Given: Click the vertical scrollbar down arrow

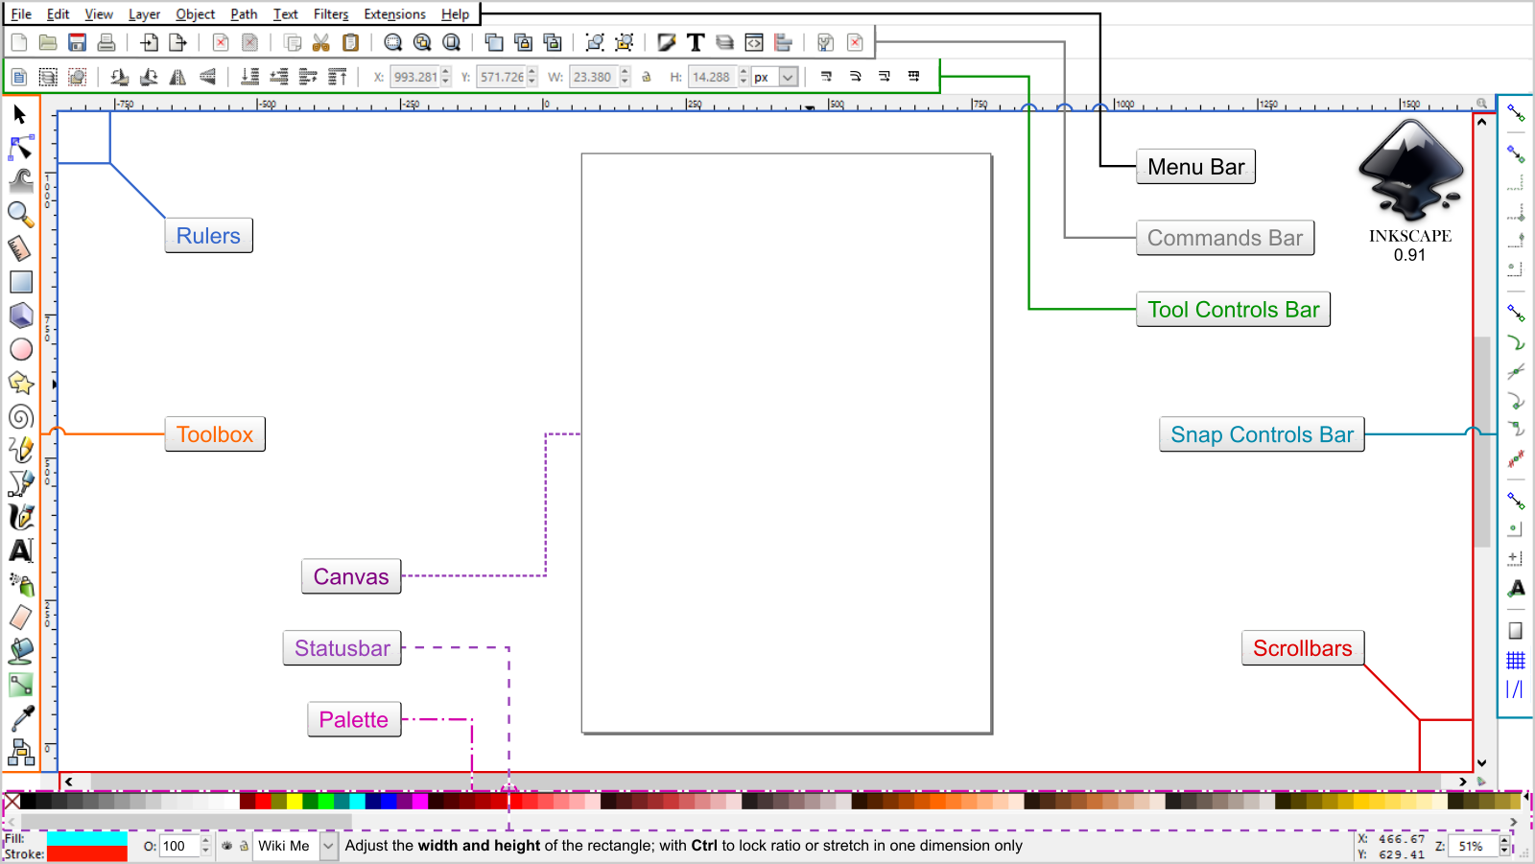Looking at the screenshot, I should coord(1482,763).
